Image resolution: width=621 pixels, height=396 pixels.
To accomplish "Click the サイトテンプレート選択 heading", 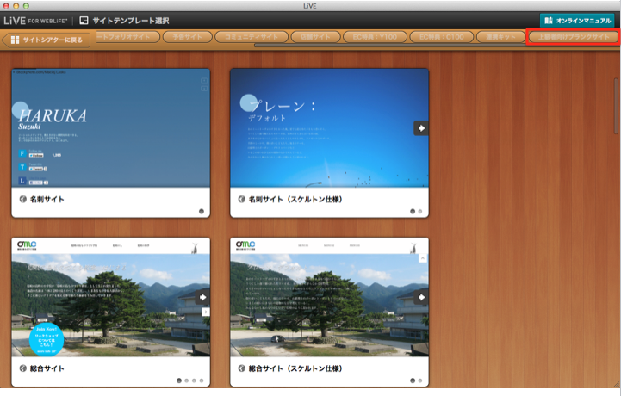I will coord(131,21).
